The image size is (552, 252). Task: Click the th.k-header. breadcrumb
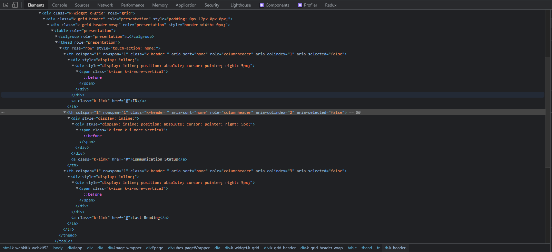tap(395, 248)
